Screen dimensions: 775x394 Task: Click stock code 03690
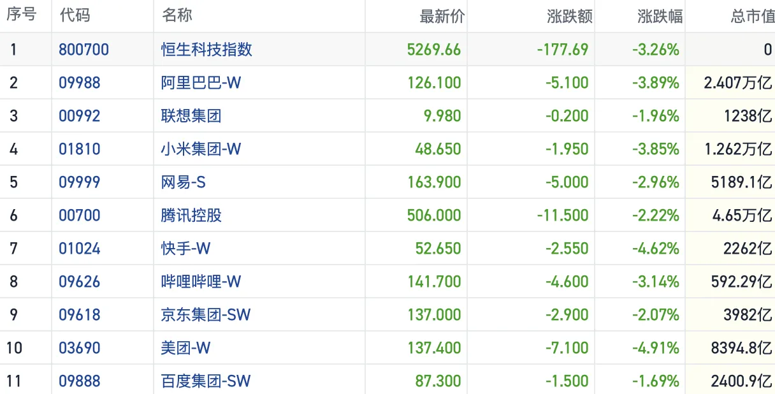coord(80,348)
